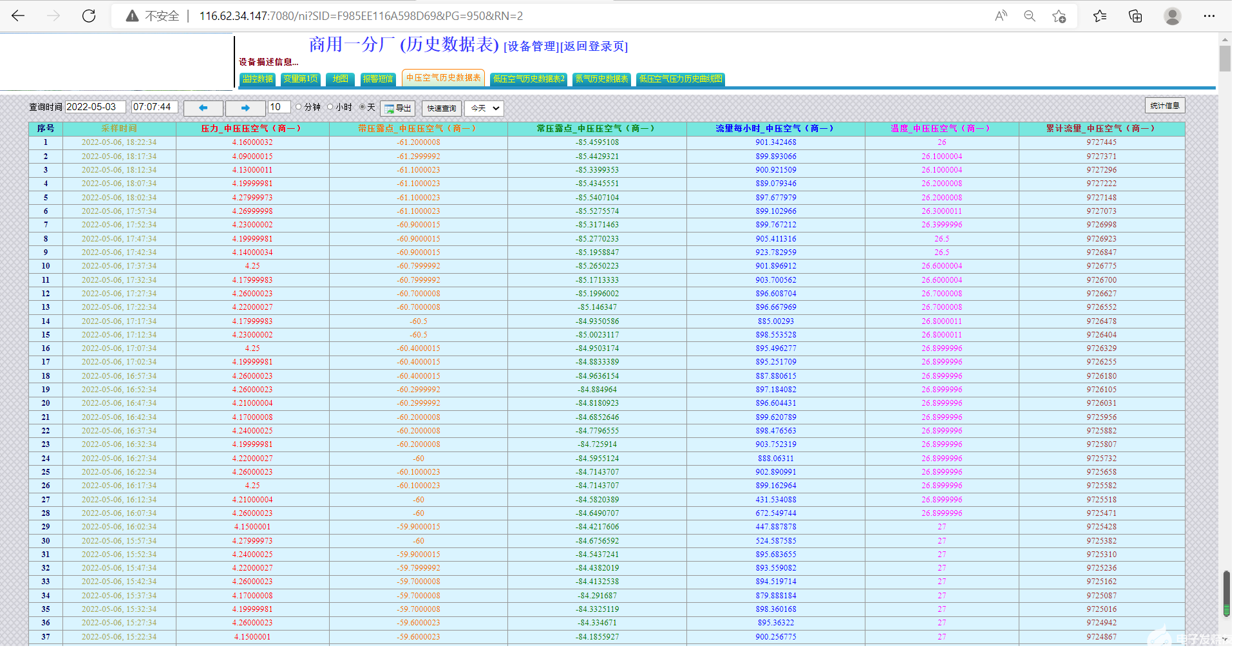The image size is (1237, 655).
Task: Click the dew point value -85.146347
Action: tap(597, 307)
